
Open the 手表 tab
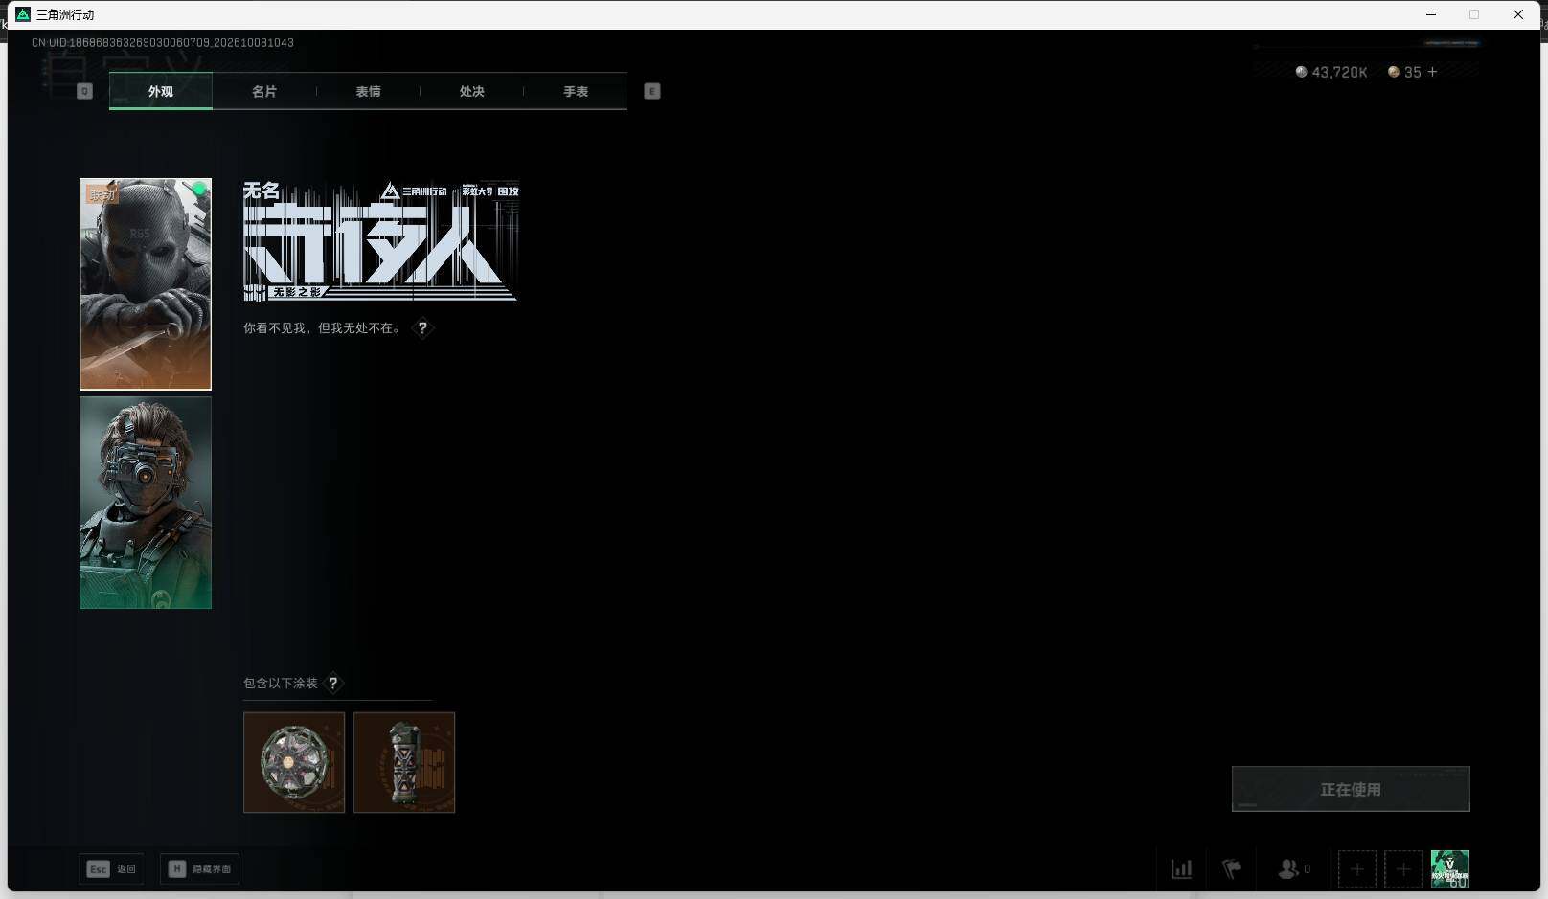coord(576,91)
